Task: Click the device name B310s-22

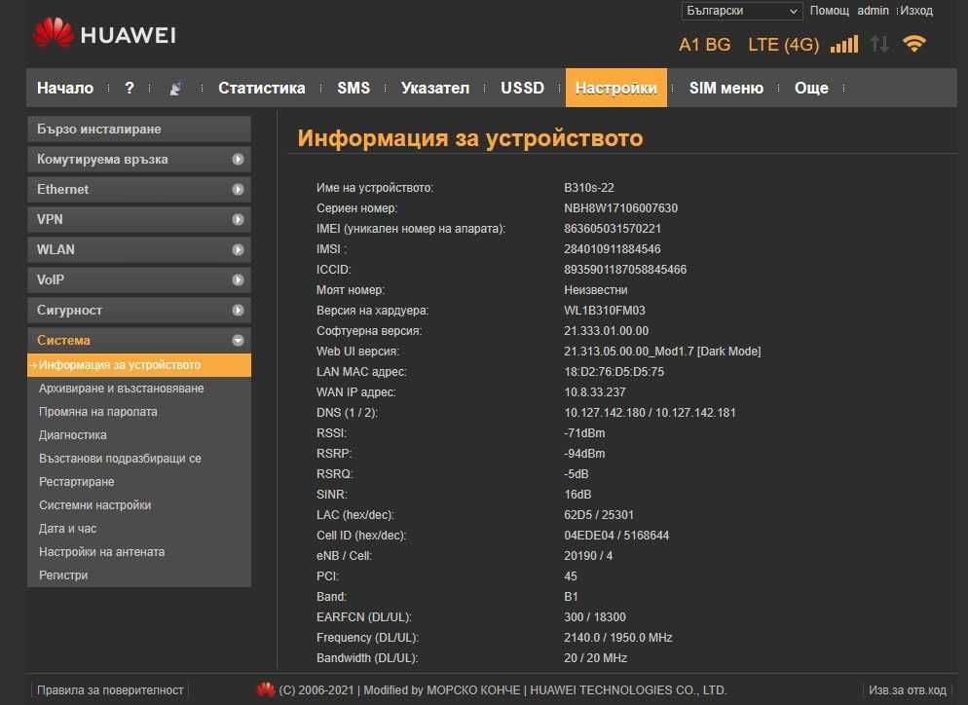Action: point(589,188)
